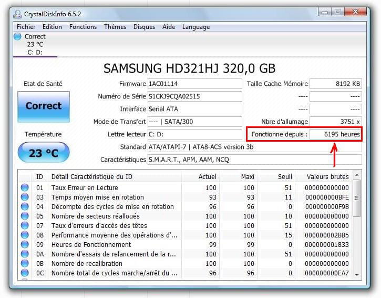This screenshot has width=381, height=298.
Task: Select the Nombre de secteurs réalloués row
Action: (184, 216)
